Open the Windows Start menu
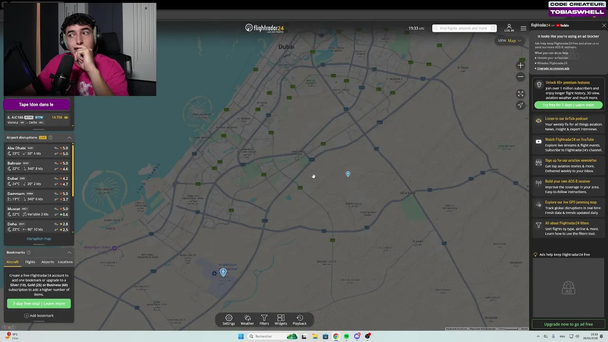Screen dimensions: 608x342 click(241, 336)
